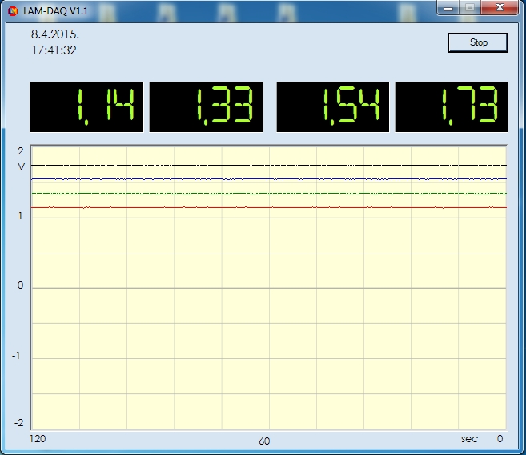Click the sec unit label below chart
The image size is (526, 455).
[x=469, y=439]
